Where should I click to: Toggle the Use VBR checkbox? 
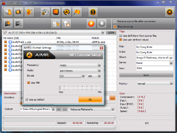pyautogui.click(x=28, y=83)
